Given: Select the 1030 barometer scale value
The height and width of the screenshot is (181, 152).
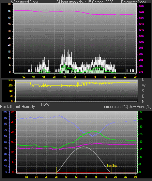Looking at the screenshot, I should pos(141,6).
